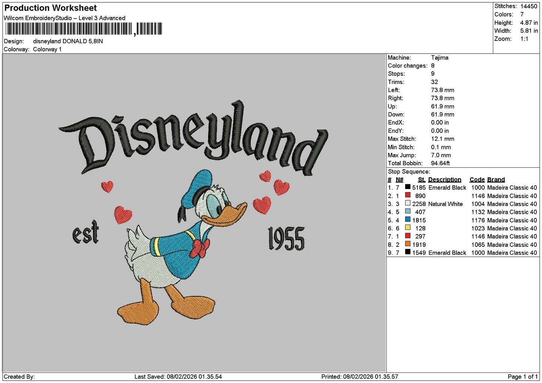542x383 pixels.
Task: Click the Left value 73.8 mm
Action: (443, 90)
